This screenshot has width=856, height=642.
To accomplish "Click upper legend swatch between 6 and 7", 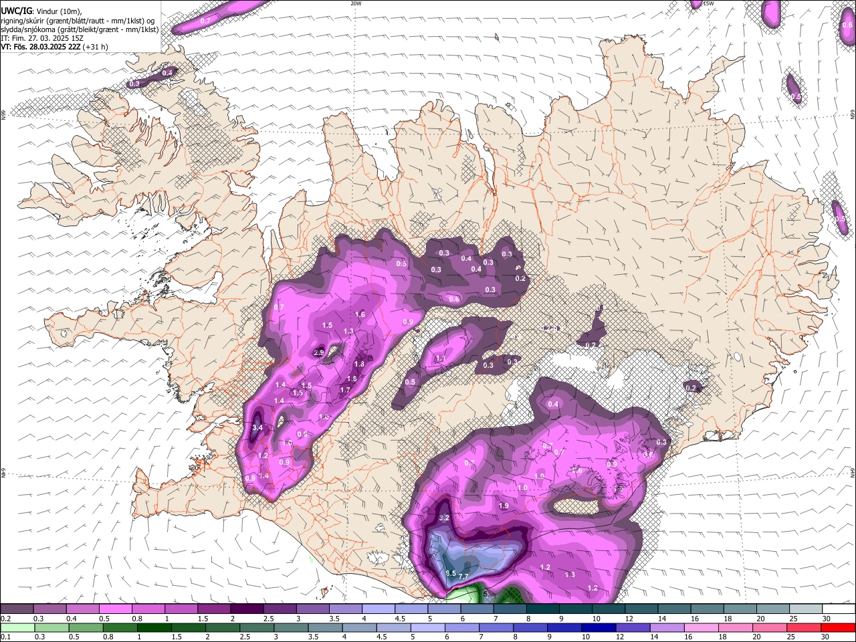I will pos(477,609).
